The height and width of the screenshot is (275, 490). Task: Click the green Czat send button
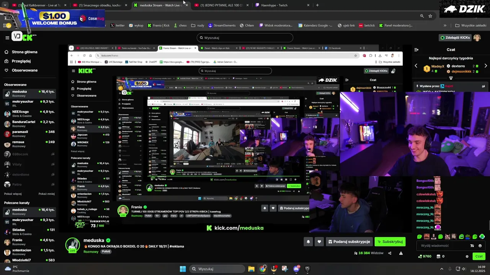pos(479,256)
